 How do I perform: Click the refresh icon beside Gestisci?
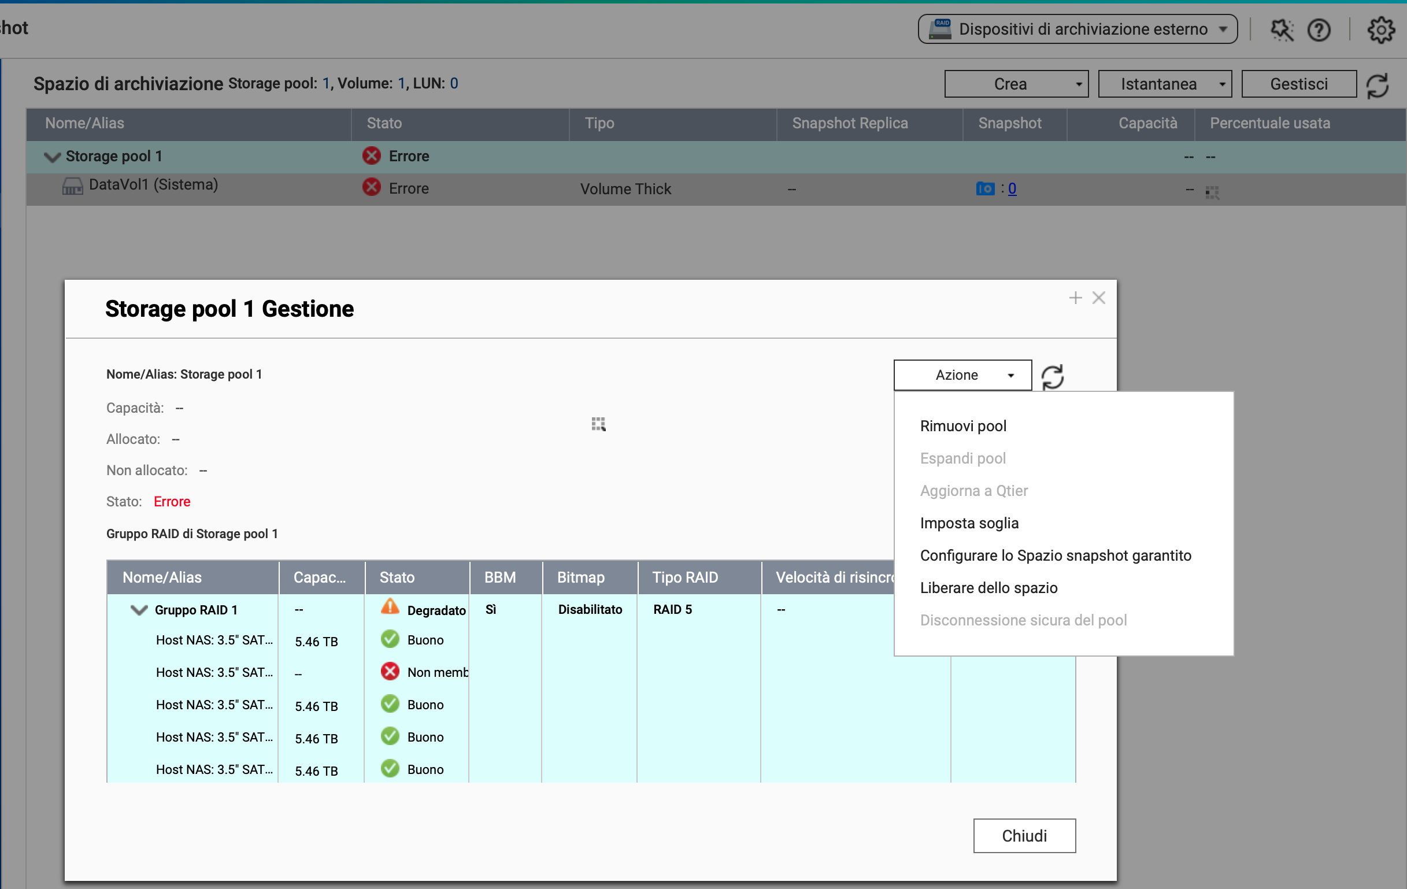[1377, 86]
